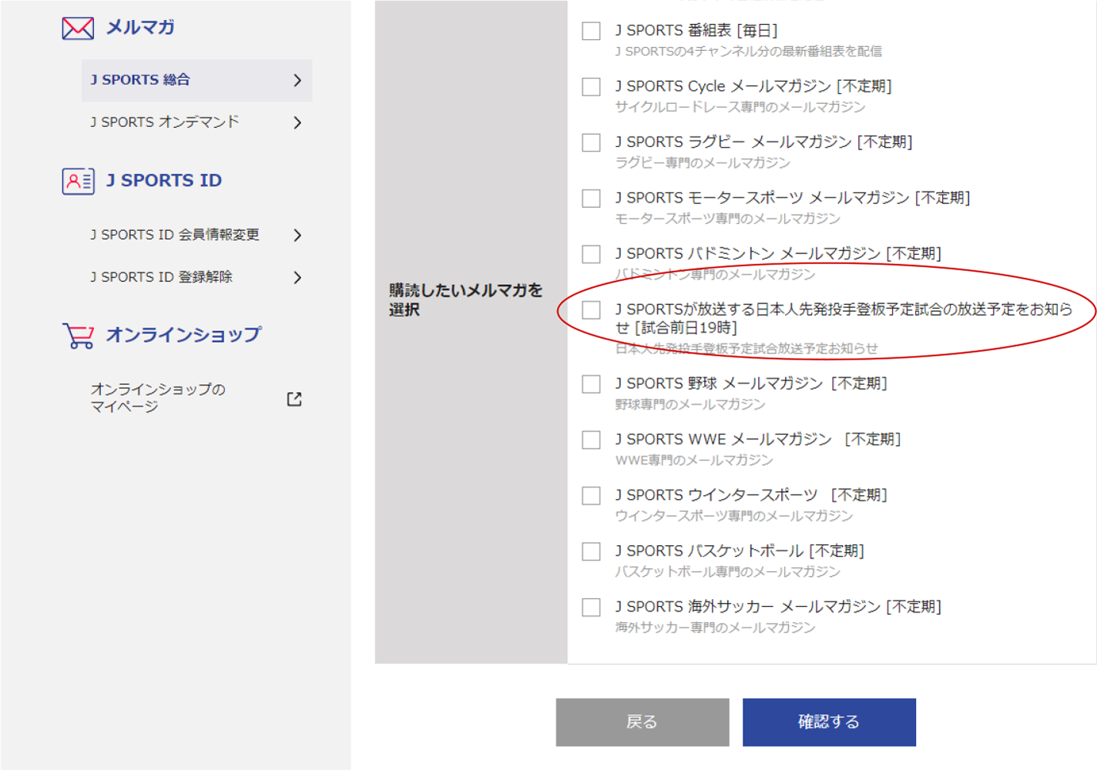Click the external link icon beside オンラインショップのマイページ
The width and height of the screenshot is (1097, 770).
(x=294, y=399)
